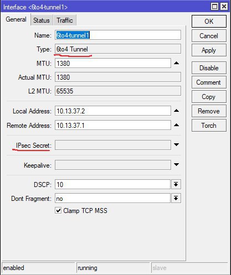Expand the Keepalive field
The width and height of the screenshot is (231, 275).
[x=177, y=165]
